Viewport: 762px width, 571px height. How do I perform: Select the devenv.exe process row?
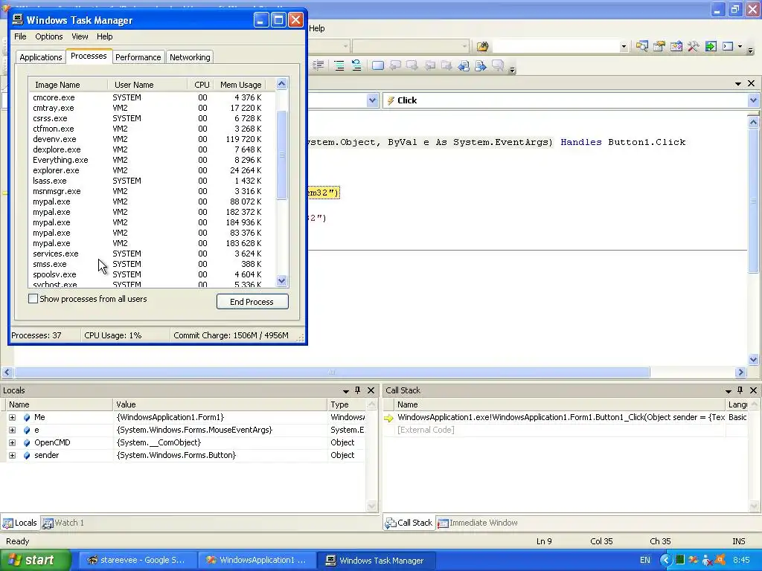point(152,139)
